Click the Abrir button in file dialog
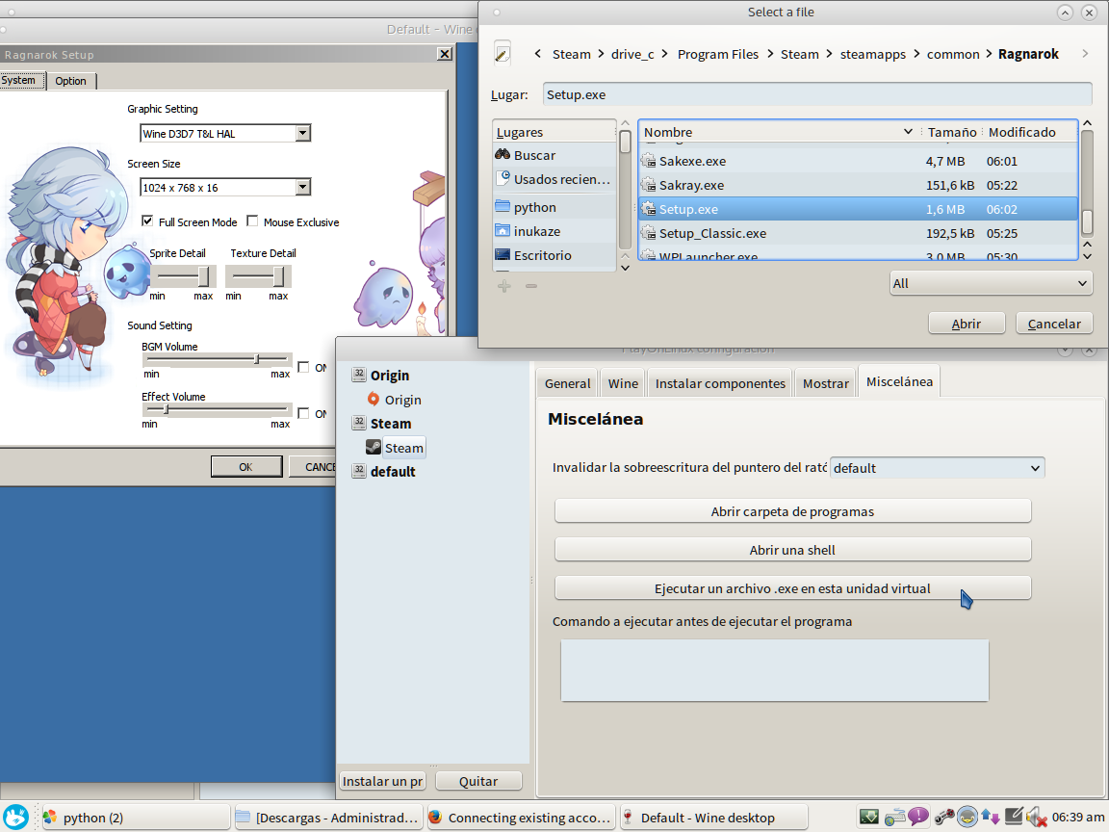1109x832 pixels. pyautogui.click(x=967, y=324)
